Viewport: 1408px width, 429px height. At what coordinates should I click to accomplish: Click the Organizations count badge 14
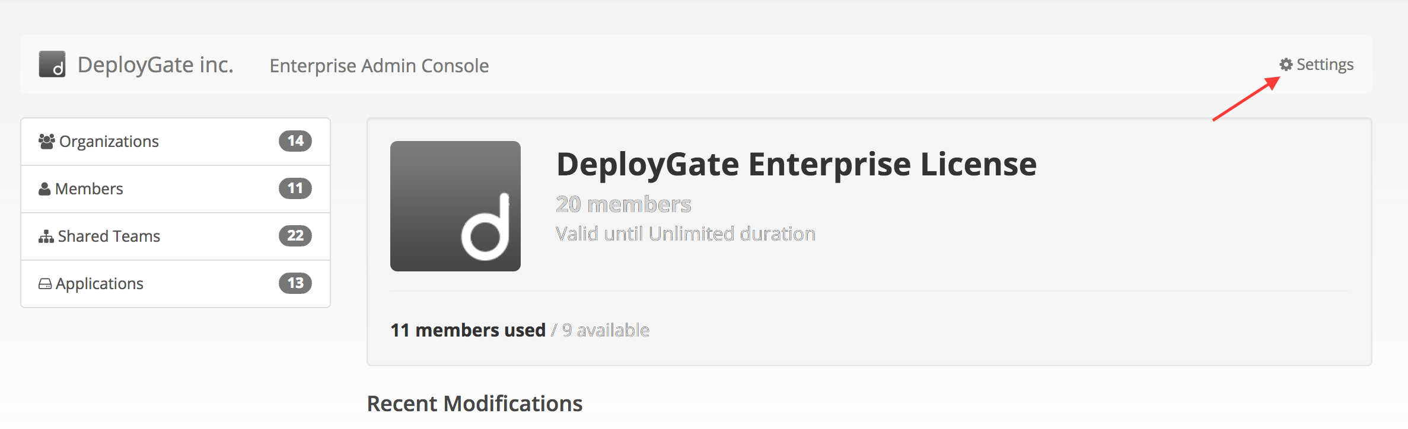tap(295, 141)
